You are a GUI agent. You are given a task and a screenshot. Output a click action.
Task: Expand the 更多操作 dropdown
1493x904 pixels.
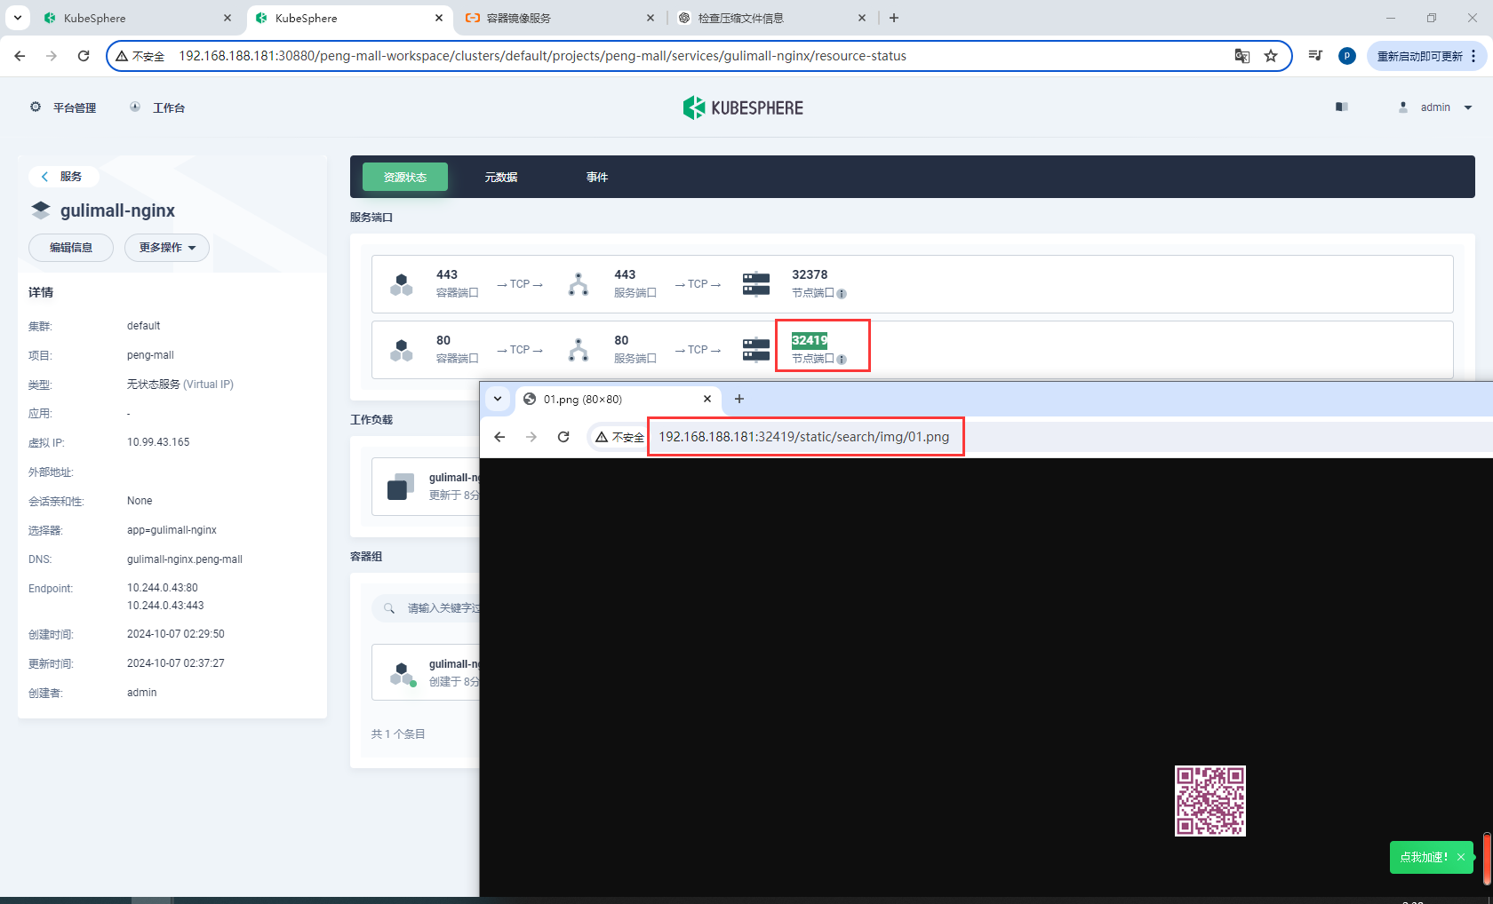(x=167, y=248)
